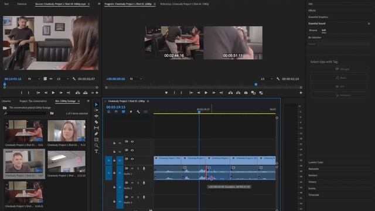Toggle visibility eye of V1 track
This screenshot has height=211, width=375.
(x=132, y=159)
